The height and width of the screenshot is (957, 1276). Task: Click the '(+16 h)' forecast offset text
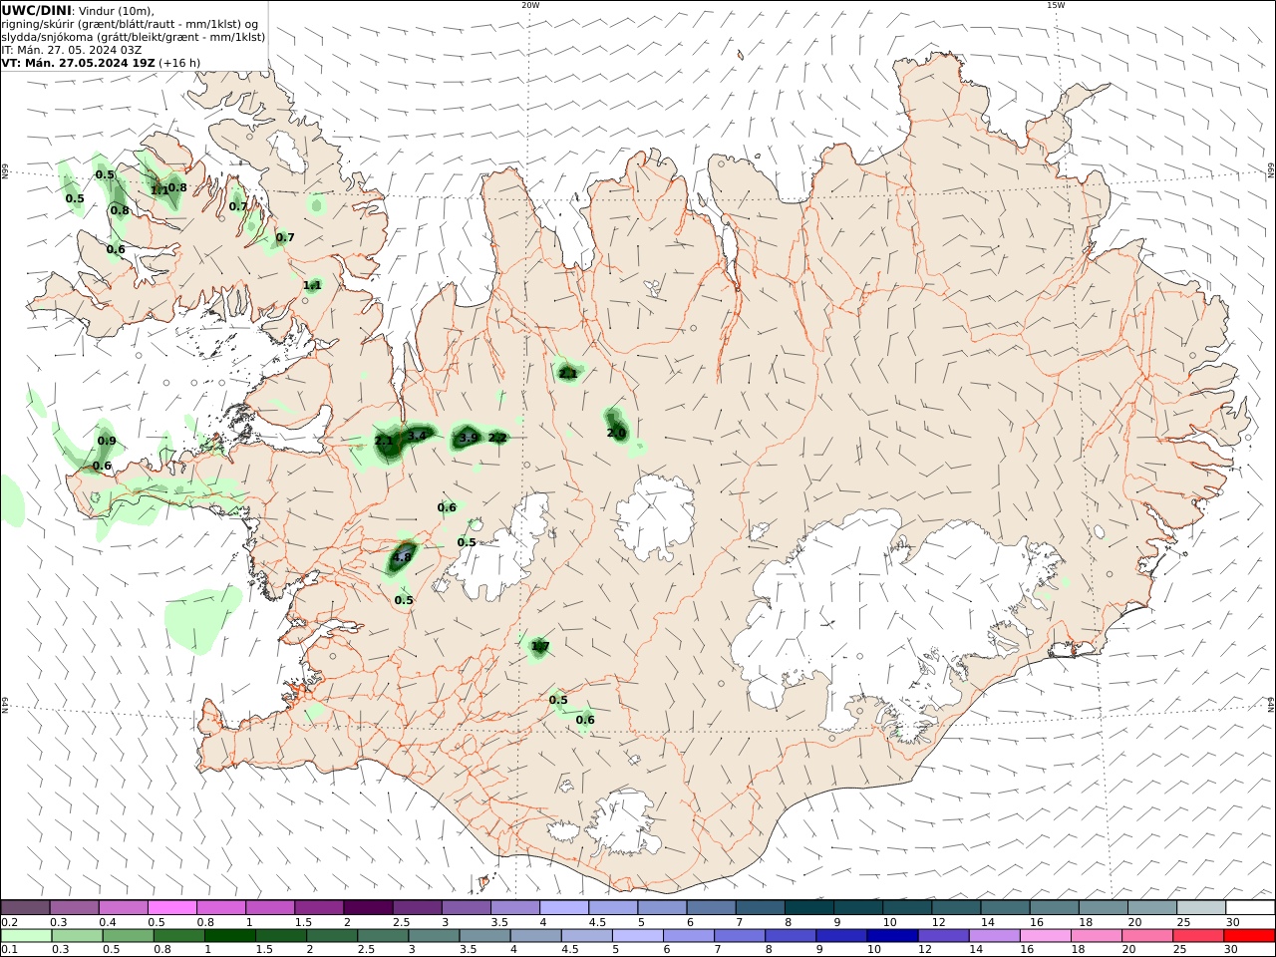(180, 63)
